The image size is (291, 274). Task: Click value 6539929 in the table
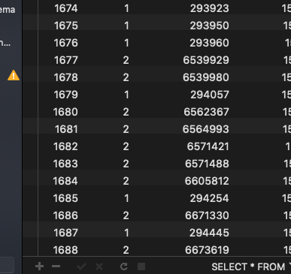[206, 60]
